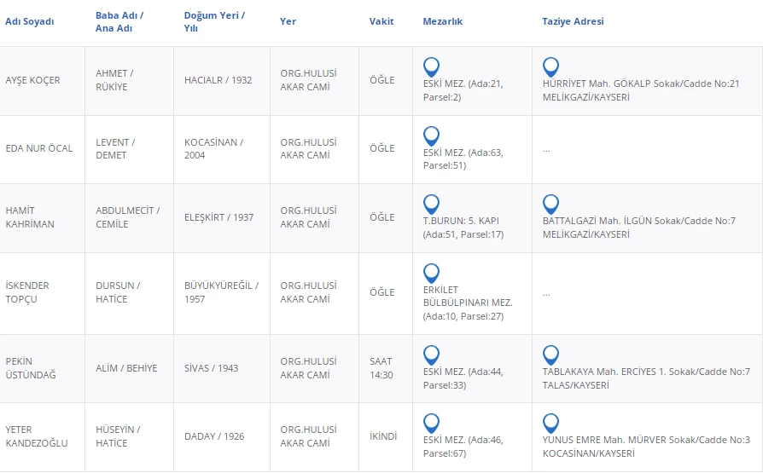This screenshot has width=763, height=473.
Task: Sort by Adı Soyadı column header
Action: coord(30,21)
